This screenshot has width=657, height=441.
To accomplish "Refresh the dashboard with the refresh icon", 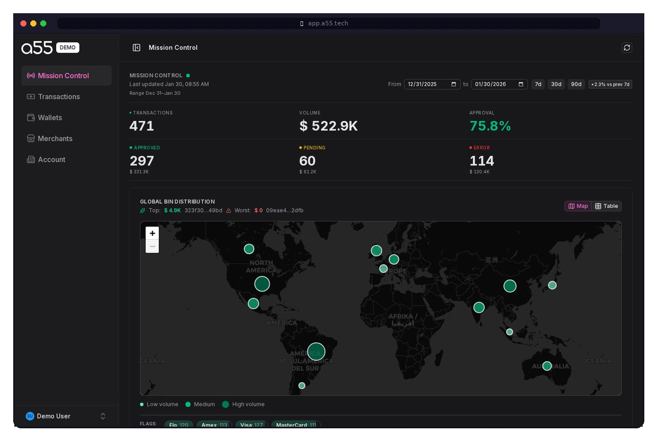I will pos(627,47).
